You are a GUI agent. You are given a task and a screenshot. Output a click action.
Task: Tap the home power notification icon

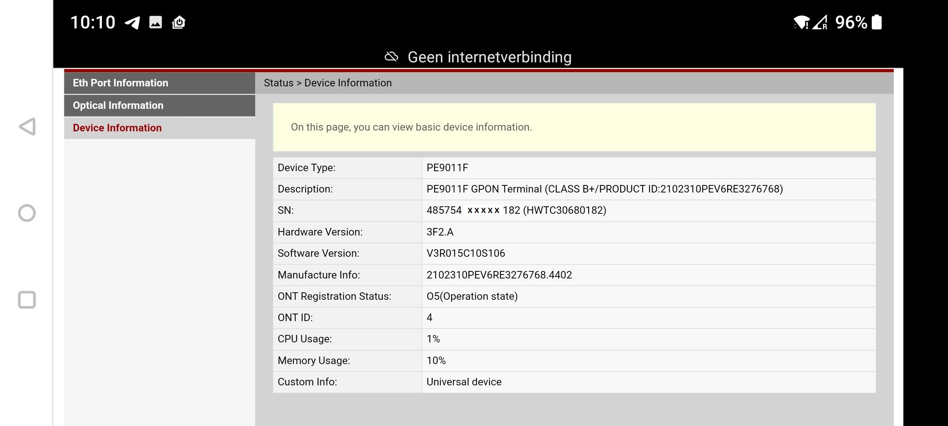point(179,22)
